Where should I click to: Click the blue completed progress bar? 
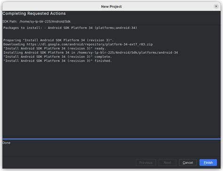coord(111,139)
